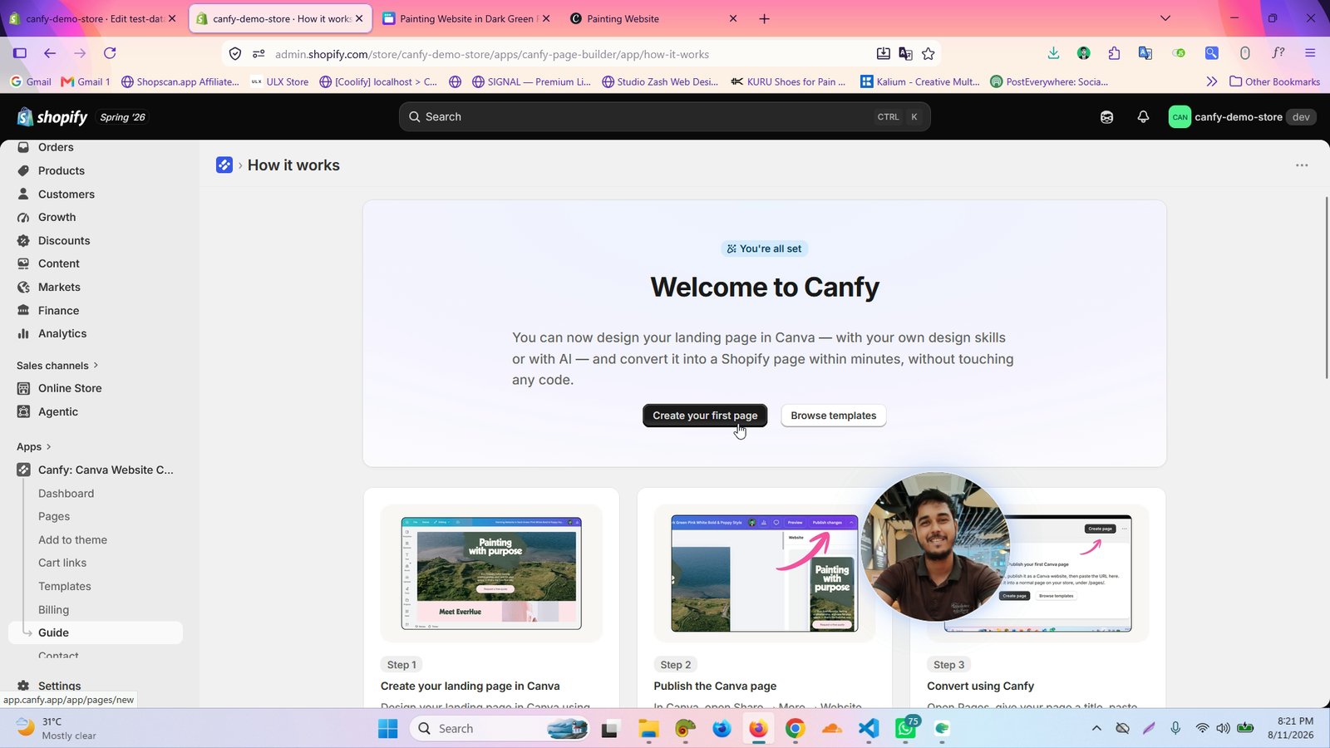Open Billing in the Canfy app menu
This screenshot has height=748, width=1330.
point(54,610)
